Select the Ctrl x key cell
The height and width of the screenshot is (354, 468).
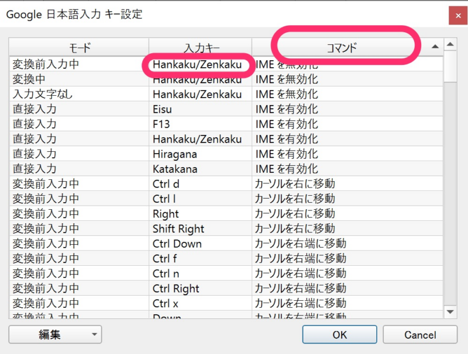pyautogui.click(x=200, y=303)
